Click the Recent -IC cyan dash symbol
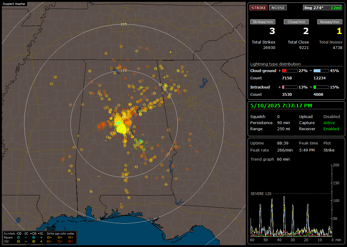 pyautogui.click(x=26, y=238)
